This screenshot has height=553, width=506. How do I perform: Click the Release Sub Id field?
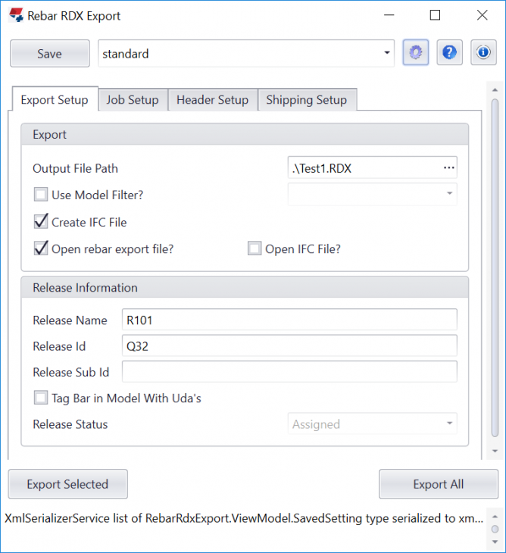click(289, 372)
